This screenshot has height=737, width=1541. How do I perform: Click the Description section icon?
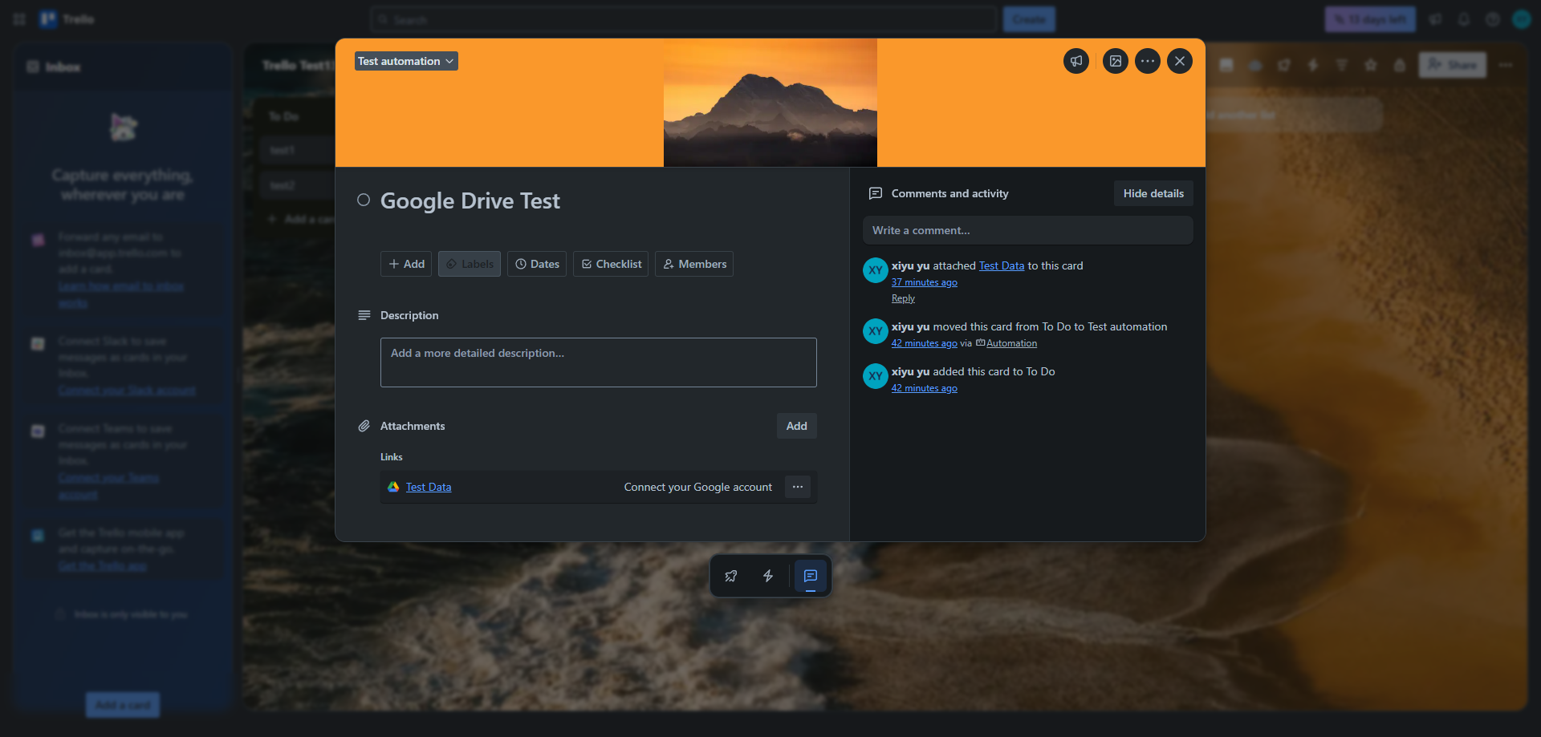coord(364,315)
